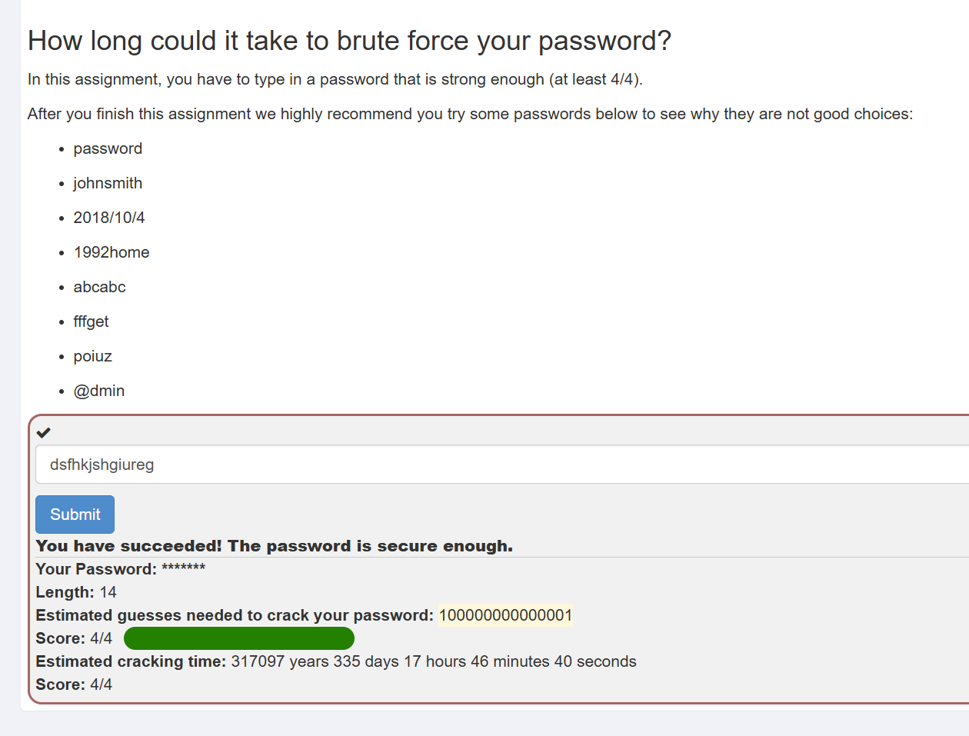Click the green password score bar

(238, 638)
